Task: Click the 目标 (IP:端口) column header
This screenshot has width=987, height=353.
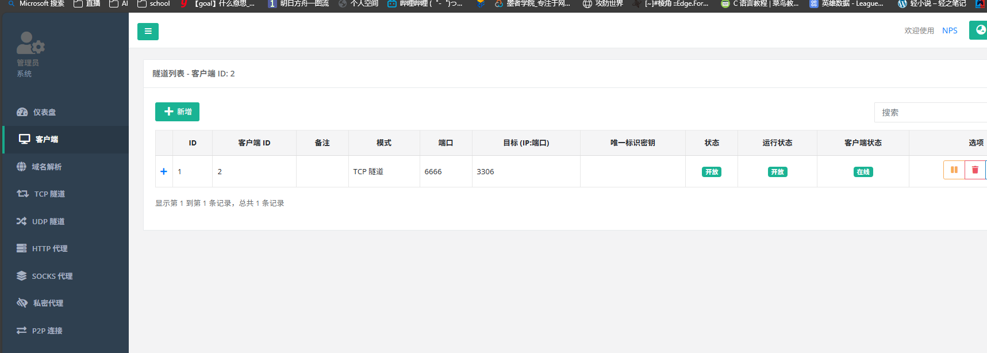Action: click(526, 143)
